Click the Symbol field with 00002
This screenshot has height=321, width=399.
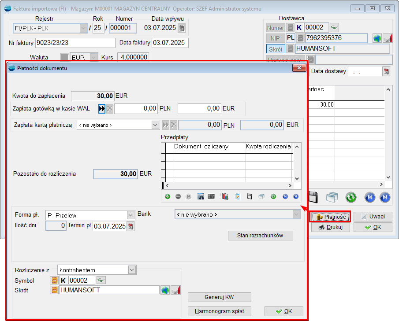tap(82, 280)
